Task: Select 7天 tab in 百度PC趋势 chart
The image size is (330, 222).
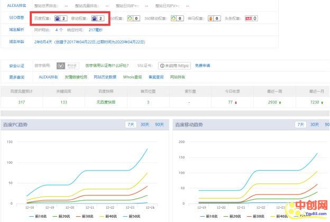Action: pyautogui.click(x=130, y=125)
